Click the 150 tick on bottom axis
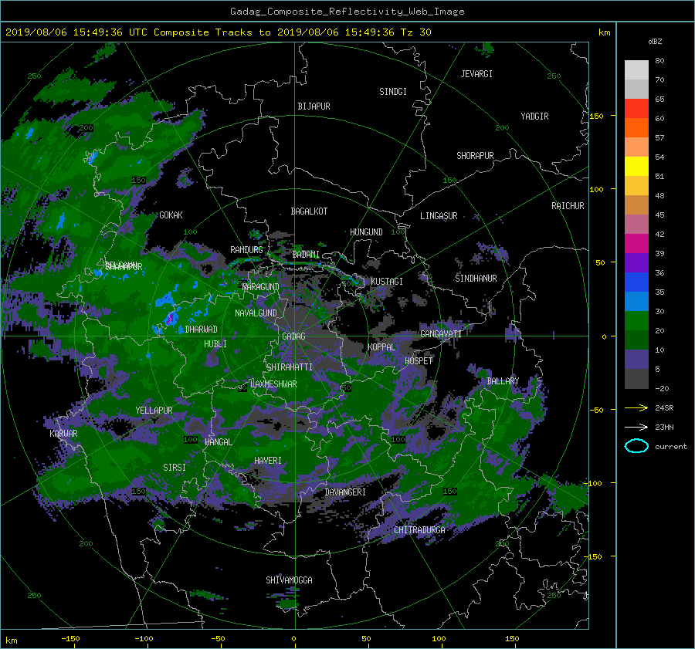Screen dimensions: 695x649 [512, 638]
